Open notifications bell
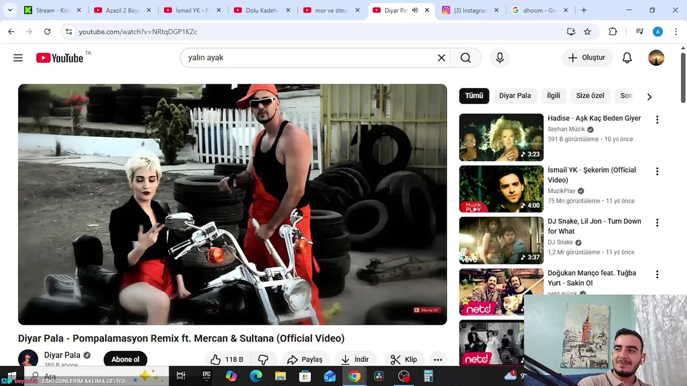The height and width of the screenshot is (386, 687). click(627, 58)
